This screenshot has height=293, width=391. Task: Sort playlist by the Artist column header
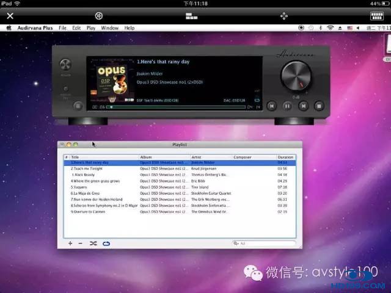[x=211, y=157]
